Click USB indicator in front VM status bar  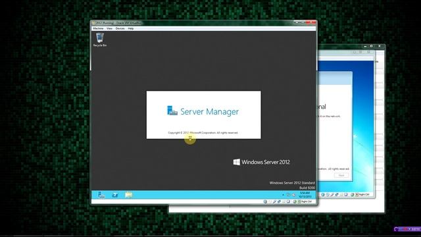click(x=274, y=201)
